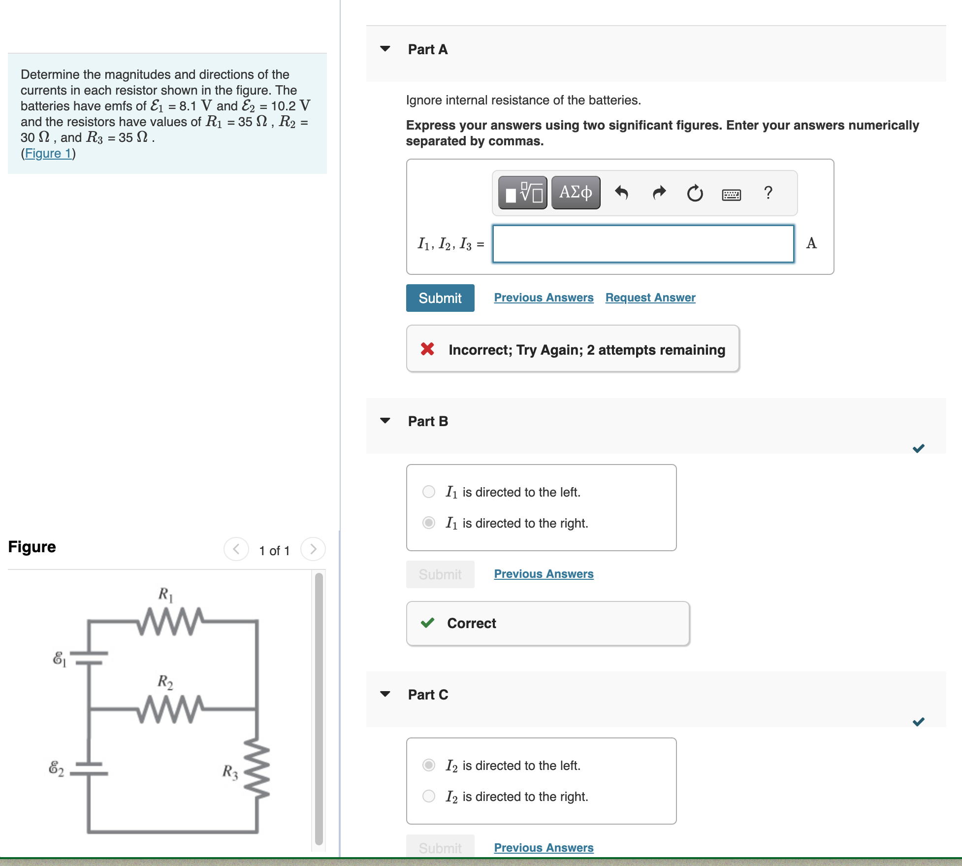
Task: Open Previous Answers for Part A
Action: (x=544, y=297)
